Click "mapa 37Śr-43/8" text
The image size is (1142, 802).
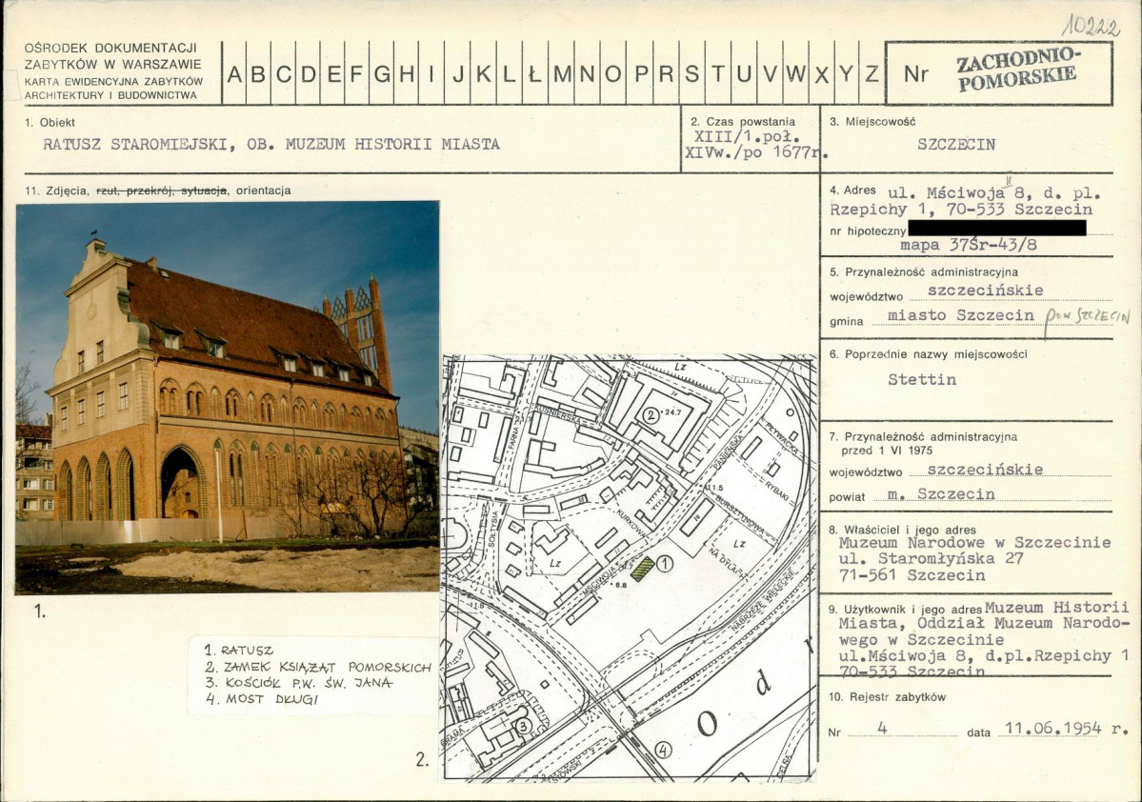(969, 245)
